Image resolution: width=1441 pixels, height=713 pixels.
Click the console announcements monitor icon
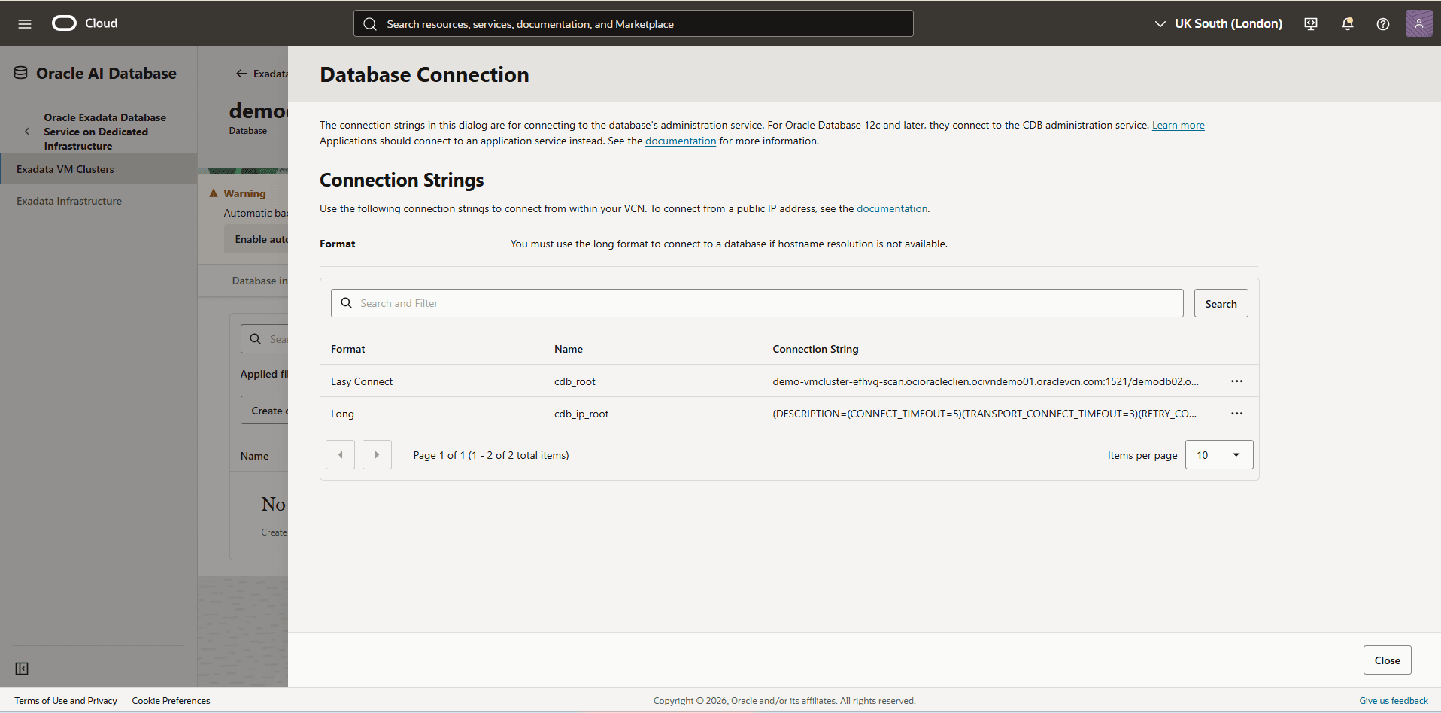pos(1310,23)
